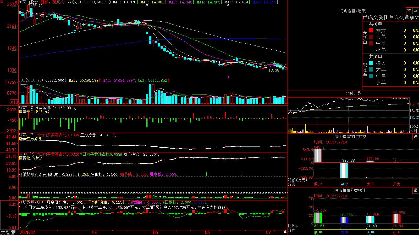Click the 大户 ratio bar showing 21.49
This screenshot has height=235, width=419.
pyautogui.click(x=370, y=220)
